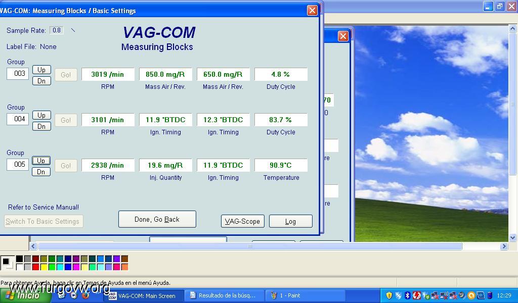The width and height of the screenshot is (518, 303).
Task: Click the Up button for Group 003
Action: (41, 70)
